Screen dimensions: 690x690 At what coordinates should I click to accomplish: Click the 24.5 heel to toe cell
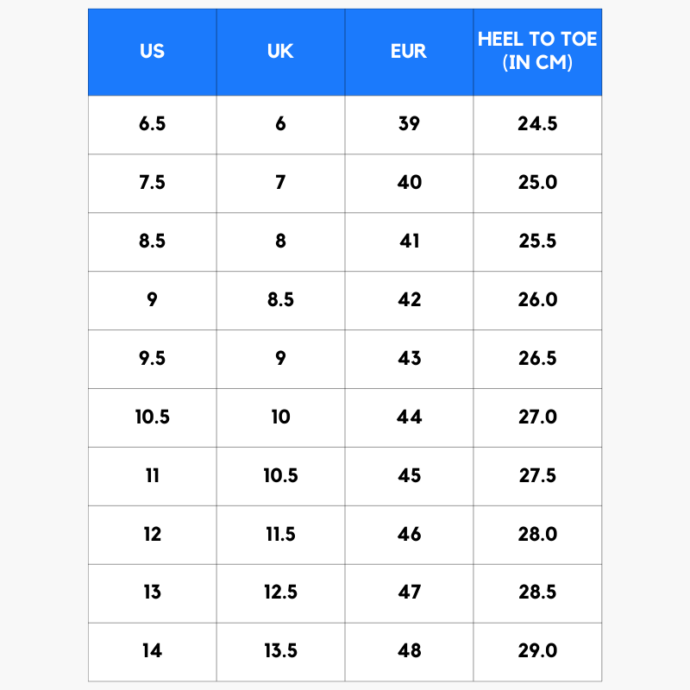coord(537,124)
